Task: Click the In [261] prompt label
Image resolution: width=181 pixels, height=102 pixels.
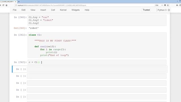Action: (20, 35)
